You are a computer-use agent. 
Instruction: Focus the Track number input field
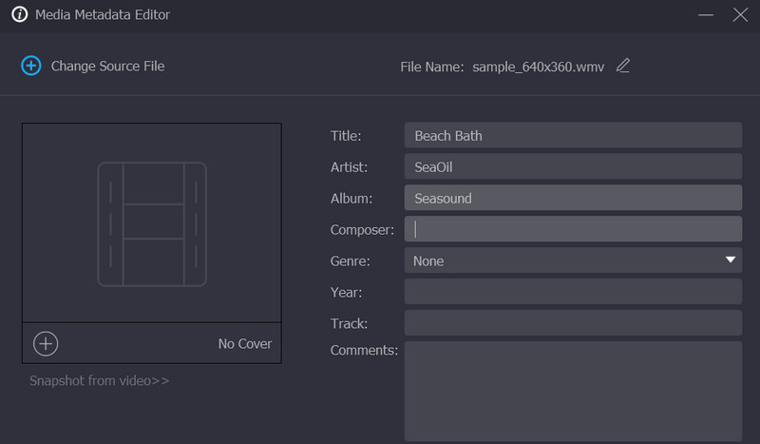(572, 323)
